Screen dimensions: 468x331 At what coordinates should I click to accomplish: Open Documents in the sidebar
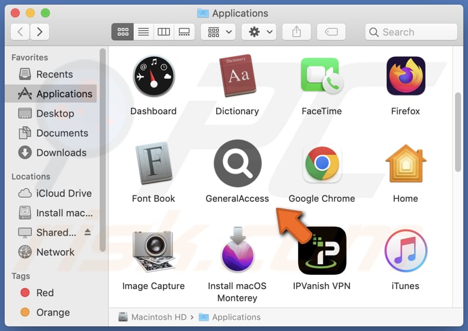click(51, 133)
